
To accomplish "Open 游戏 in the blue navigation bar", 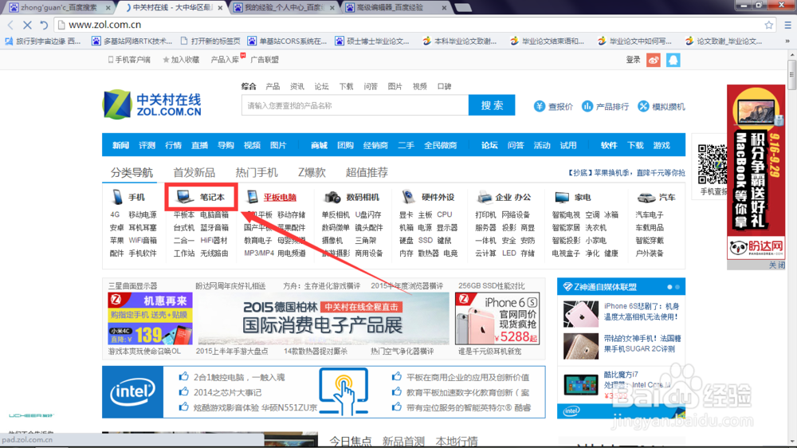I will pyautogui.click(x=662, y=145).
